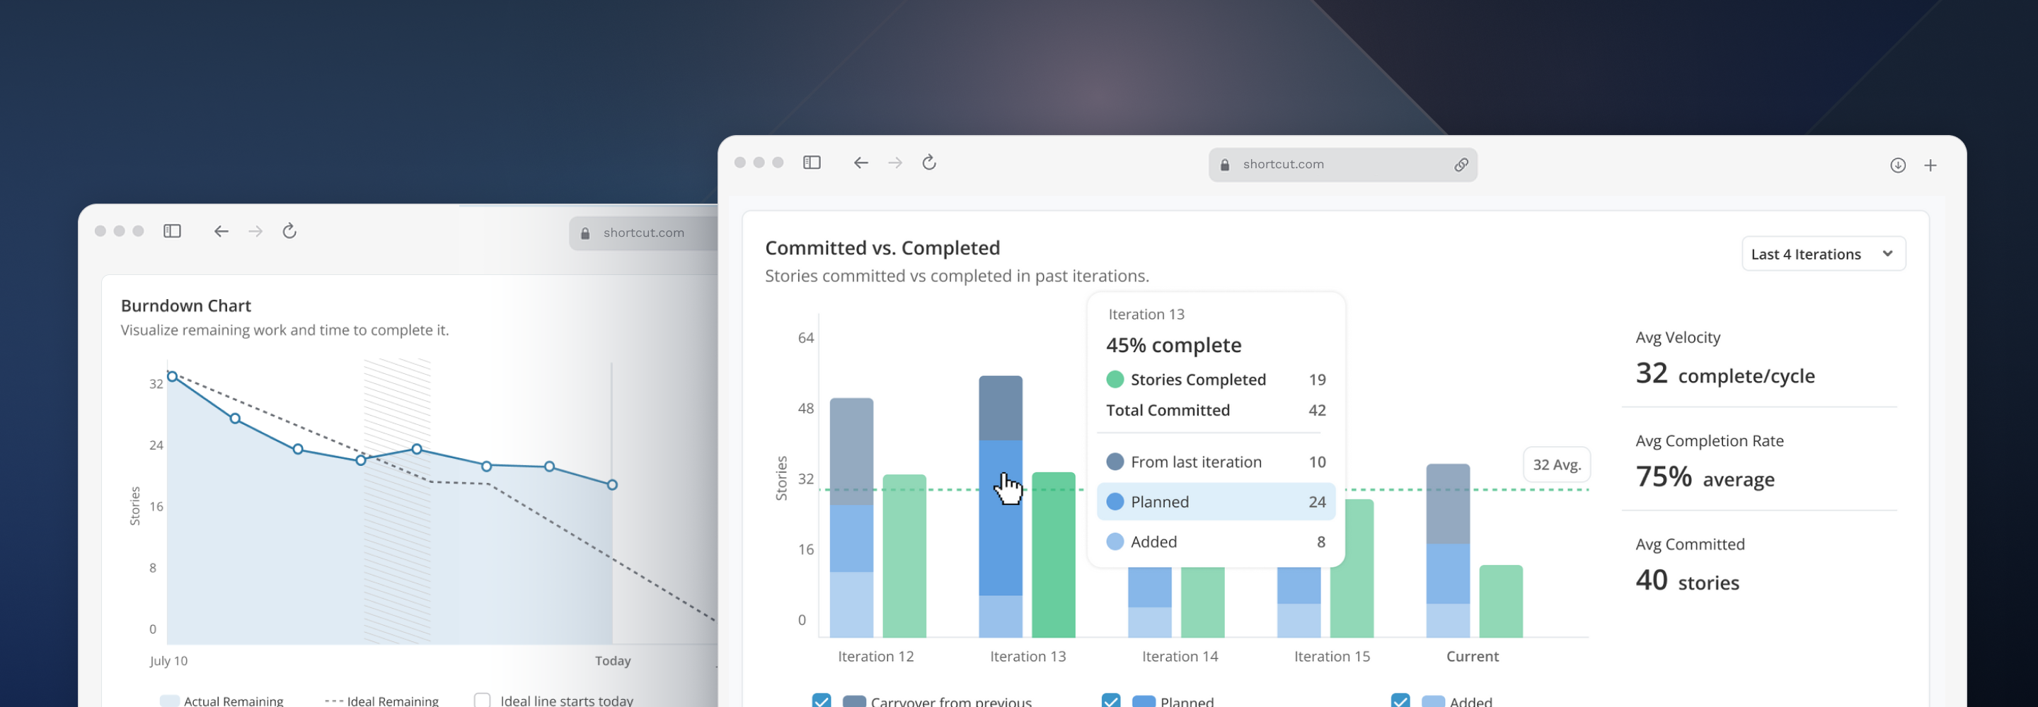
Task: Click the added segment of the Iteration 13 bar
Action: pos(1001,616)
